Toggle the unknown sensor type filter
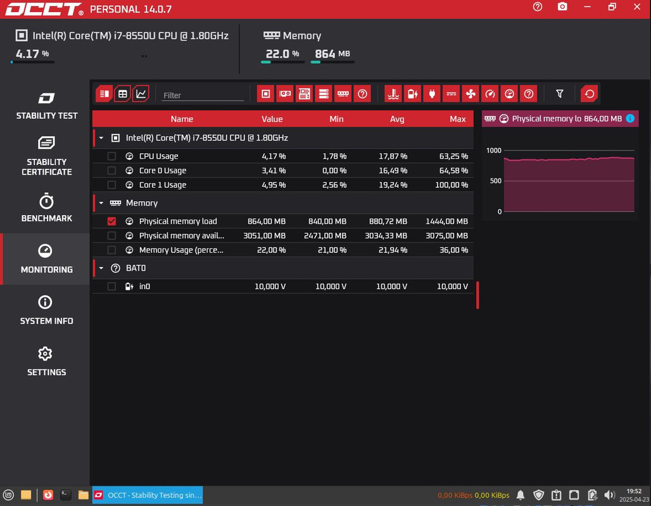Image resolution: width=651 pixels, height=506 pixels. [x=529, y=94]
